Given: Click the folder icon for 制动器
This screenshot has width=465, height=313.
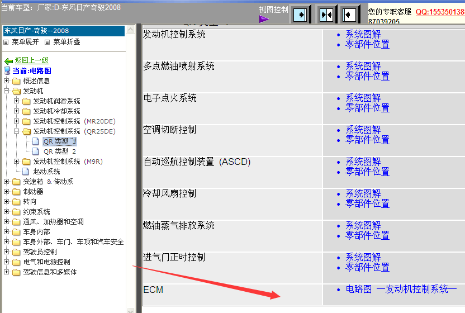Looking at the screenshot, I should pos(16,192).
